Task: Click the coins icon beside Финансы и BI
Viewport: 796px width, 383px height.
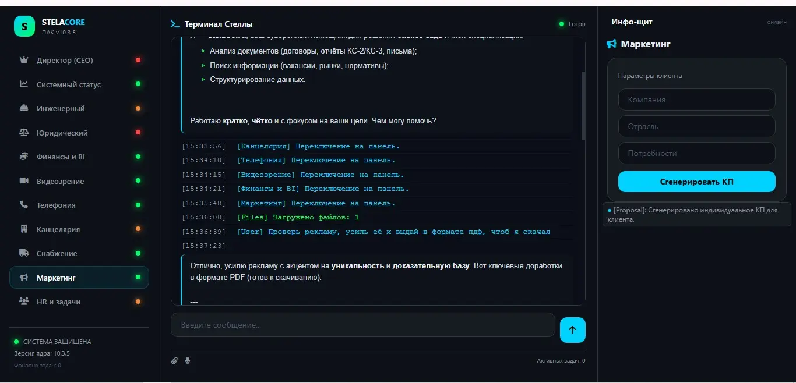Action: click(x=24, y=157)
